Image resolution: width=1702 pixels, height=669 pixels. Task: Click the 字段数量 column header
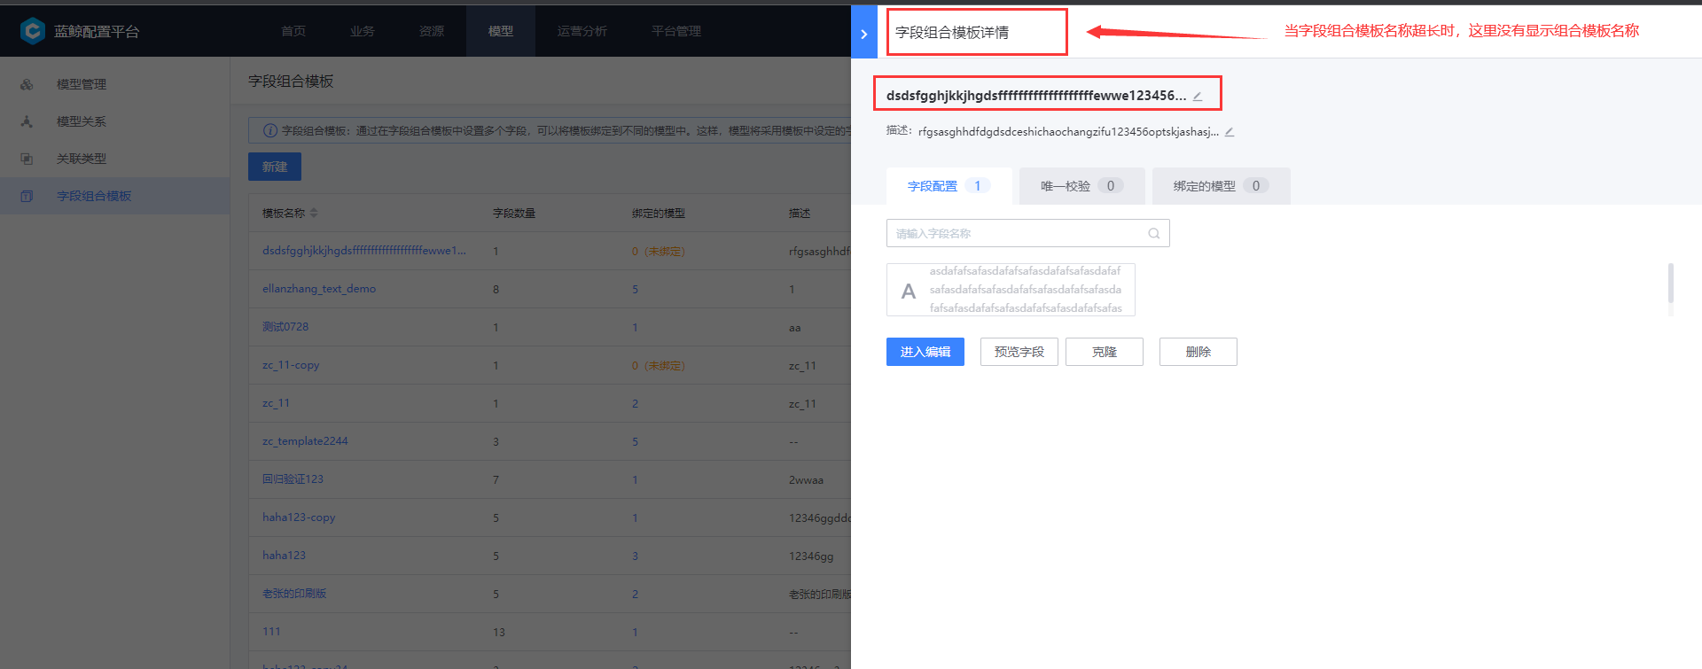tap(514, 214)
